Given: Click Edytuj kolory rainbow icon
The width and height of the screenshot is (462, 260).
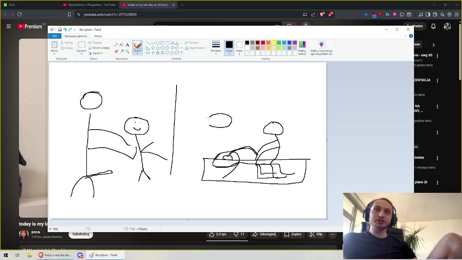Looking at the screenshot, I should [302, 44].
